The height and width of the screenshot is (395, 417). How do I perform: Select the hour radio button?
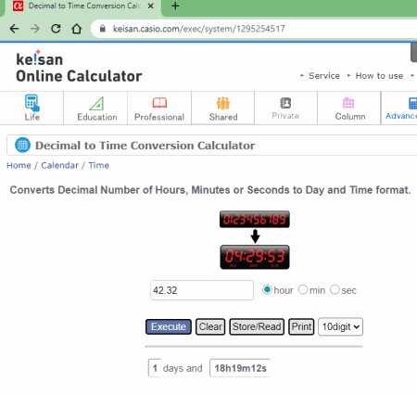point(267,290)
